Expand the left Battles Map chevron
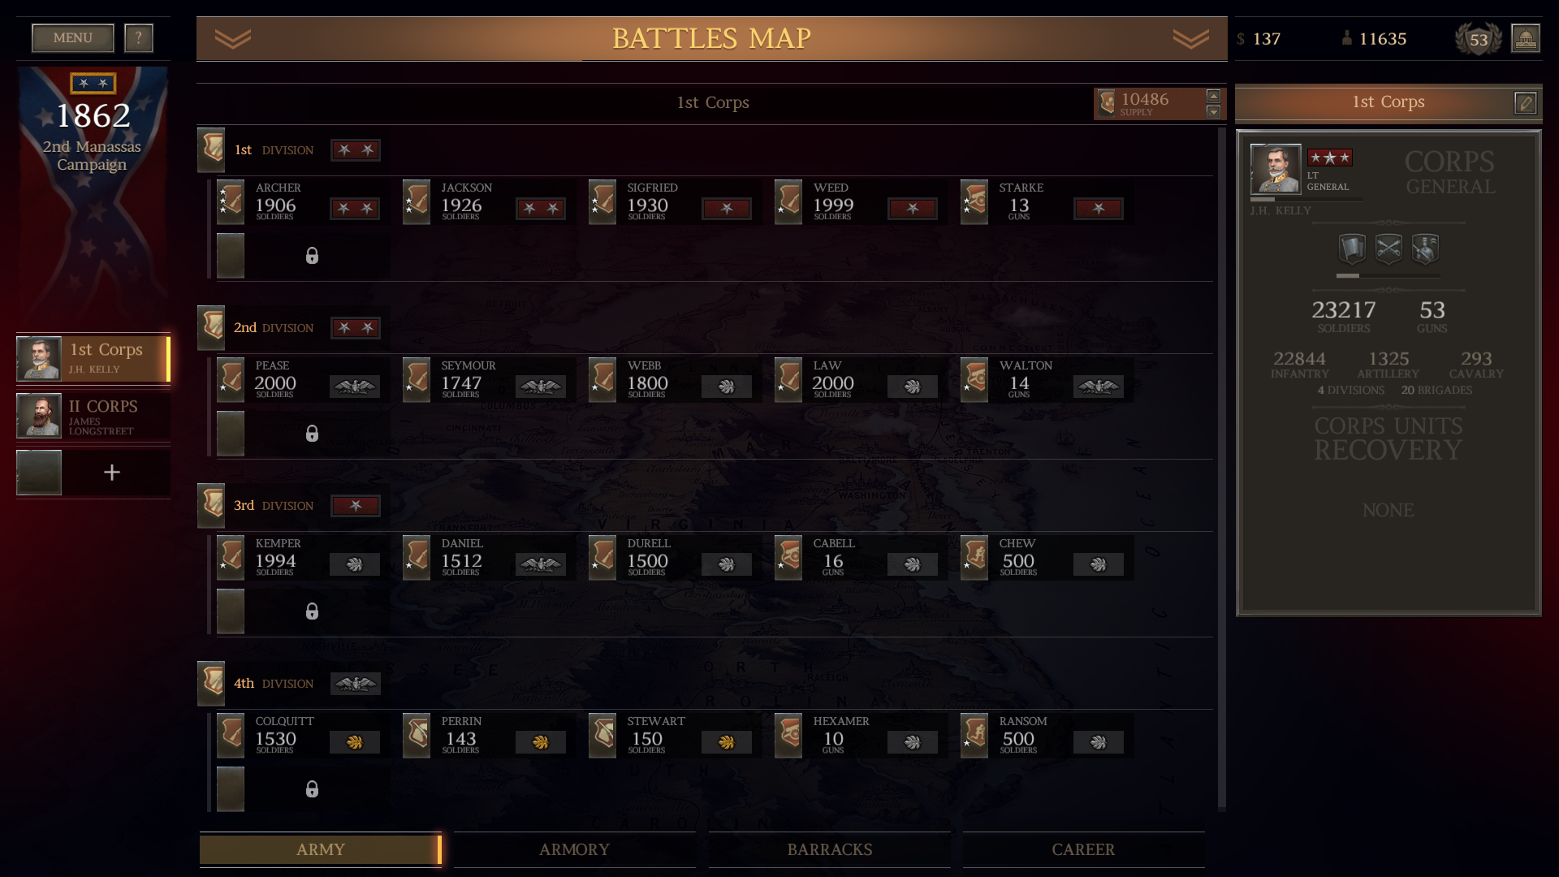Image resolution: width=1559 pixels, height=877 pixels. [233, 39]
